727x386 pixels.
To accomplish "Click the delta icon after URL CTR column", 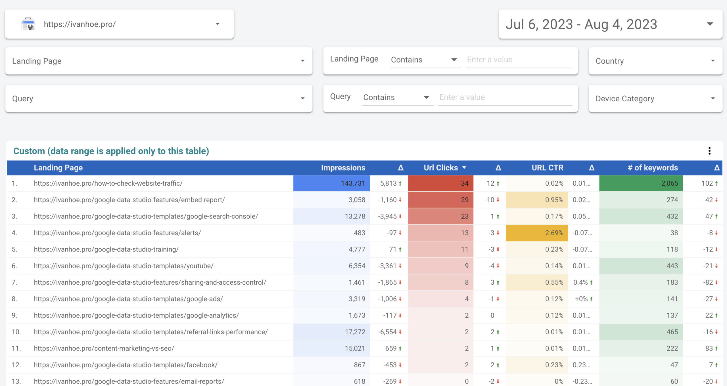I will [592, 168].
